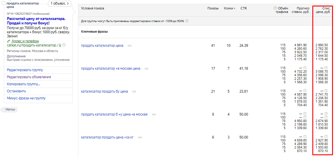Click options dots for 'катализатор продать цена +за кг'
Screen dimensions: 335x157
[x=140, y=137]
